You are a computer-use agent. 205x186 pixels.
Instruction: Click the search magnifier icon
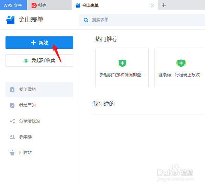click(x=86, y=20)
